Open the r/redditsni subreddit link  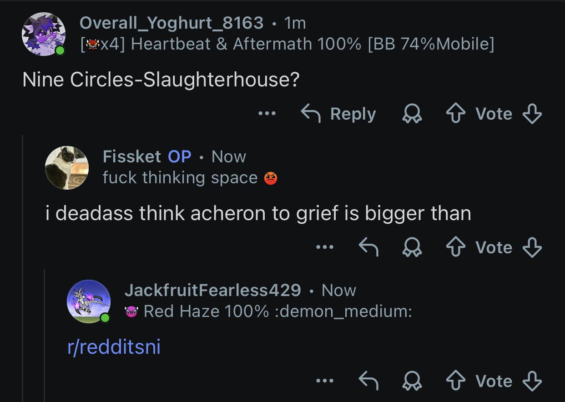(x=114, y=347)
